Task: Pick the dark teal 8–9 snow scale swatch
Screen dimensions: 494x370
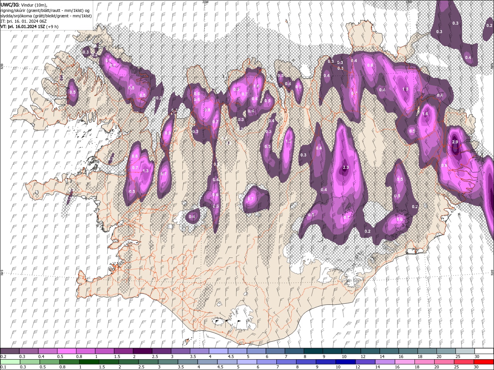Action: coord(313,351)
